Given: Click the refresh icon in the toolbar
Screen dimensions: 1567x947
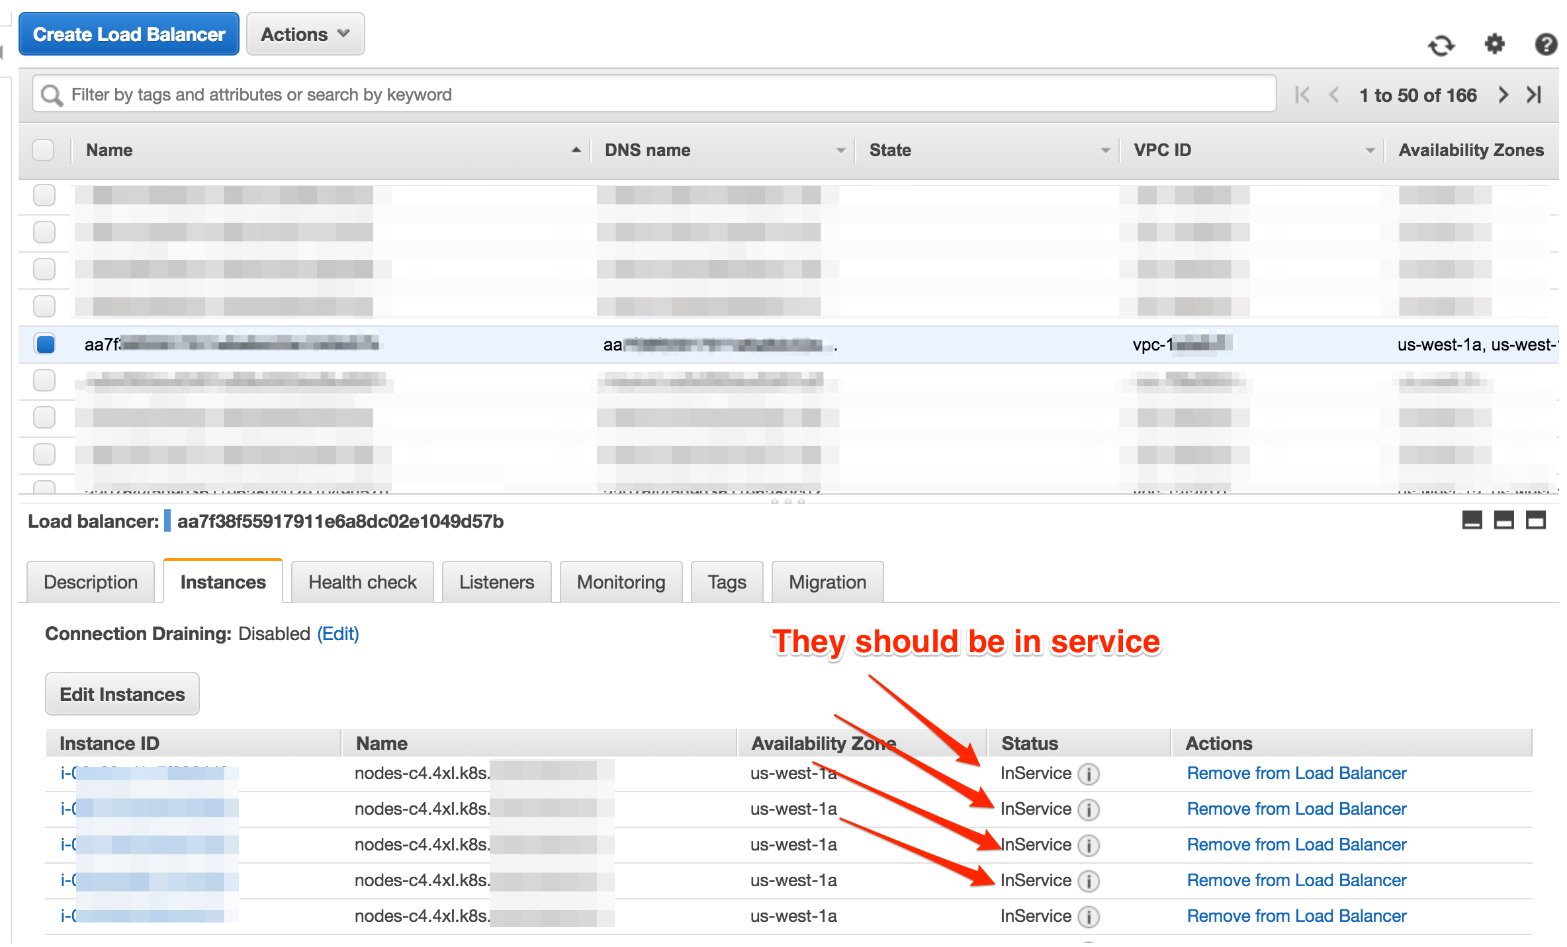Looking at the screenshot, I should pyautogui.click(x=1441, y=46).
